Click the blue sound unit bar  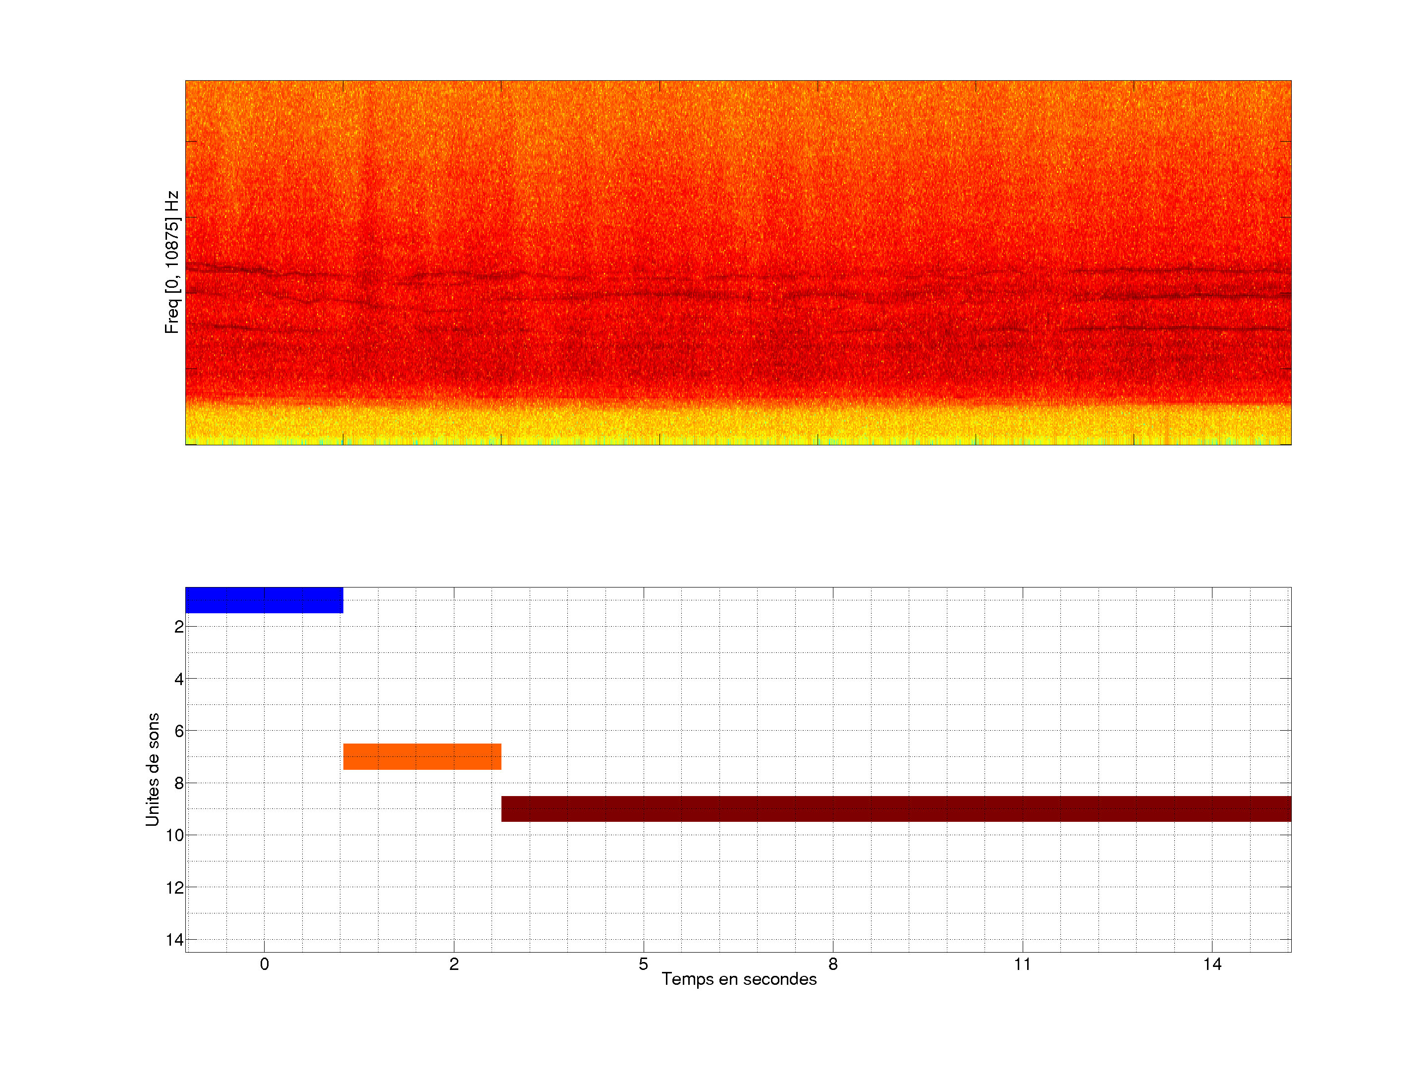pyautogui.click(x=264, y=600)
